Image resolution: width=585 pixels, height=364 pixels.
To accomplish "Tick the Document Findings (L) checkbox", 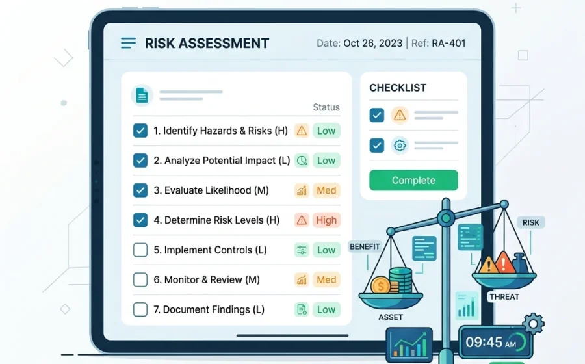I will tap(140, 309).
